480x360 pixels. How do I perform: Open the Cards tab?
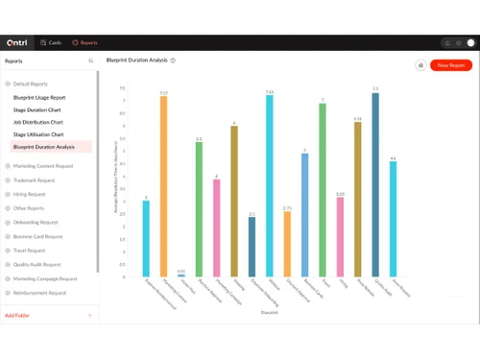[51, 42]
